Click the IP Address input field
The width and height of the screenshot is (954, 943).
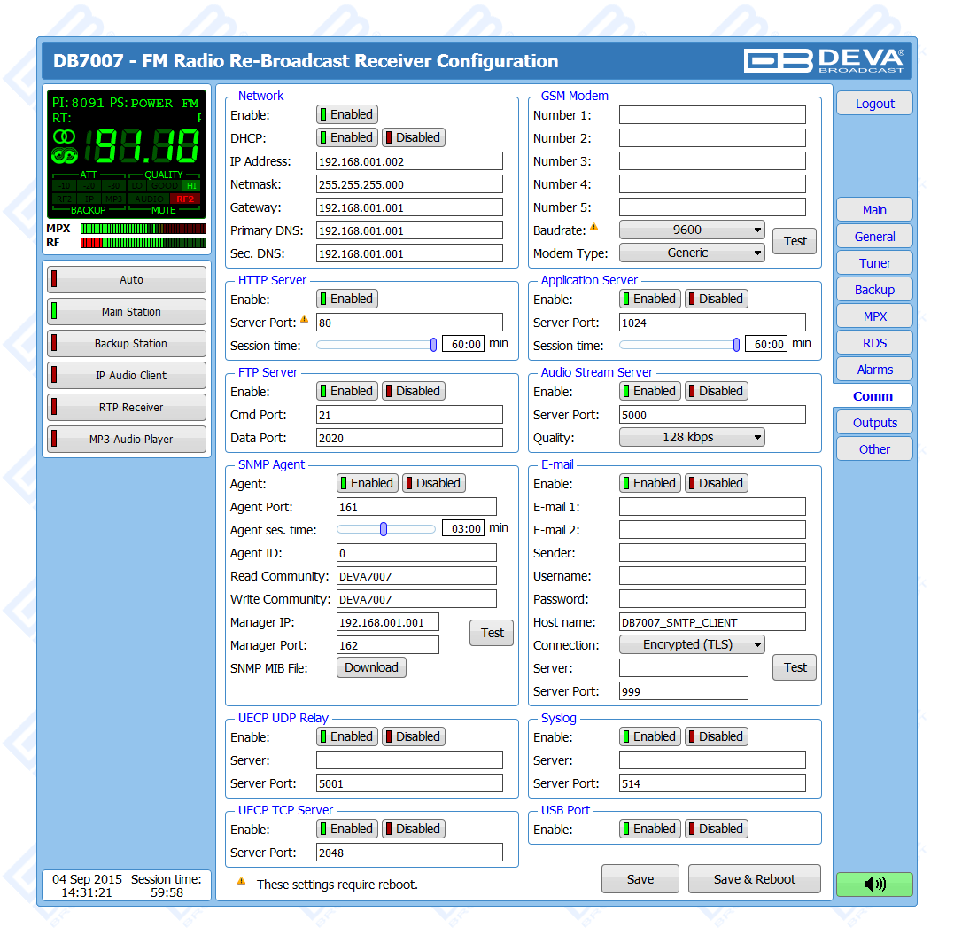[408, 161]
